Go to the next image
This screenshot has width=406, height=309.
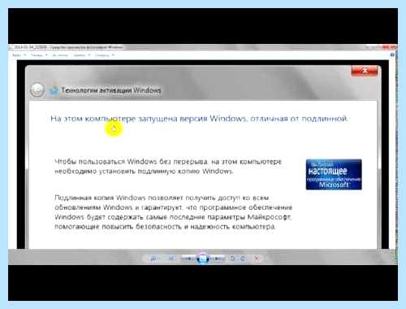tap(218, 259)
